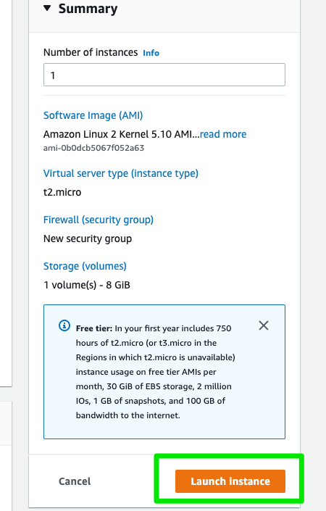
Task: Click the Free tier description paragraph
Action: click(155, 372)
